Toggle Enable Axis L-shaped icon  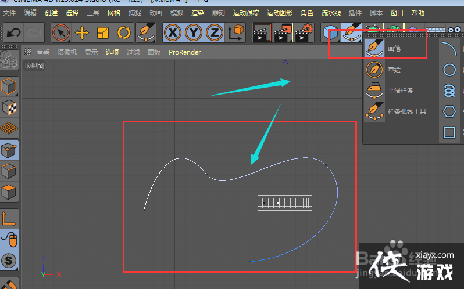(9, 219)
